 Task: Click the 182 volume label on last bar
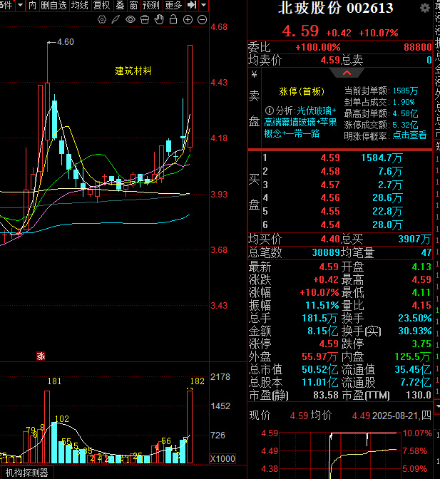click(x=197, y=381)
